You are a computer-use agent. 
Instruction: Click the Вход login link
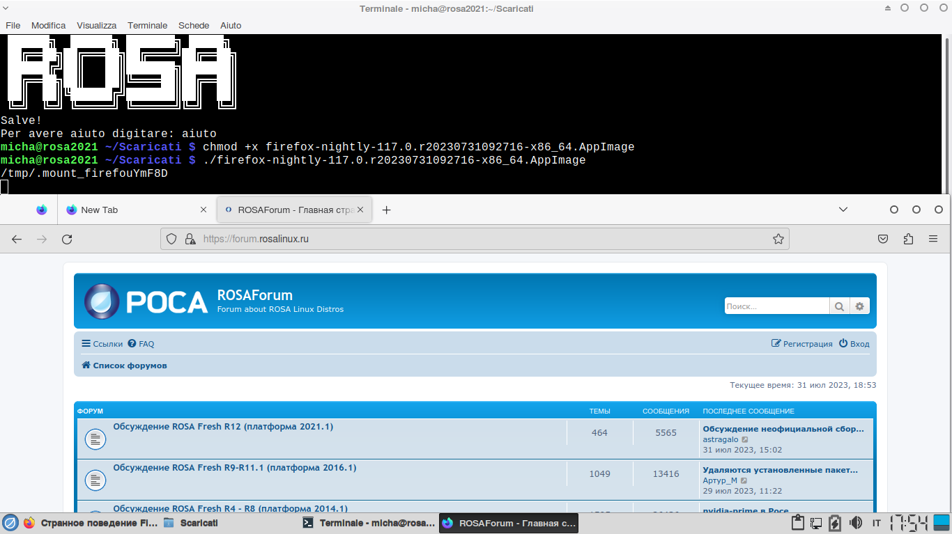[854, 344]
